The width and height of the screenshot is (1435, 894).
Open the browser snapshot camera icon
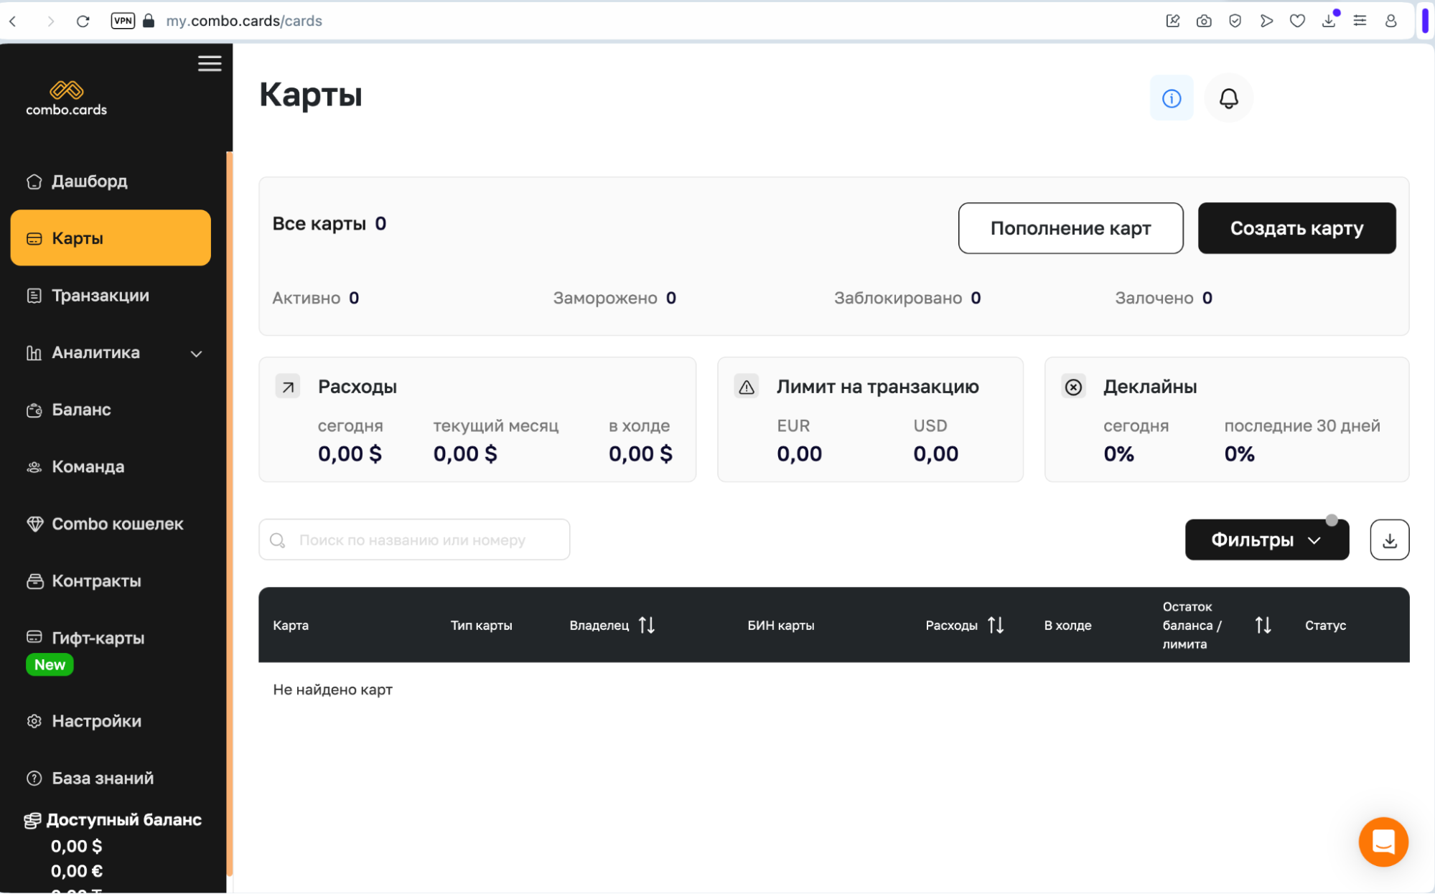pos(1204,21)
